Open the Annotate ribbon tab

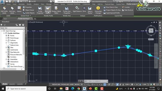[x=22, y=4]
